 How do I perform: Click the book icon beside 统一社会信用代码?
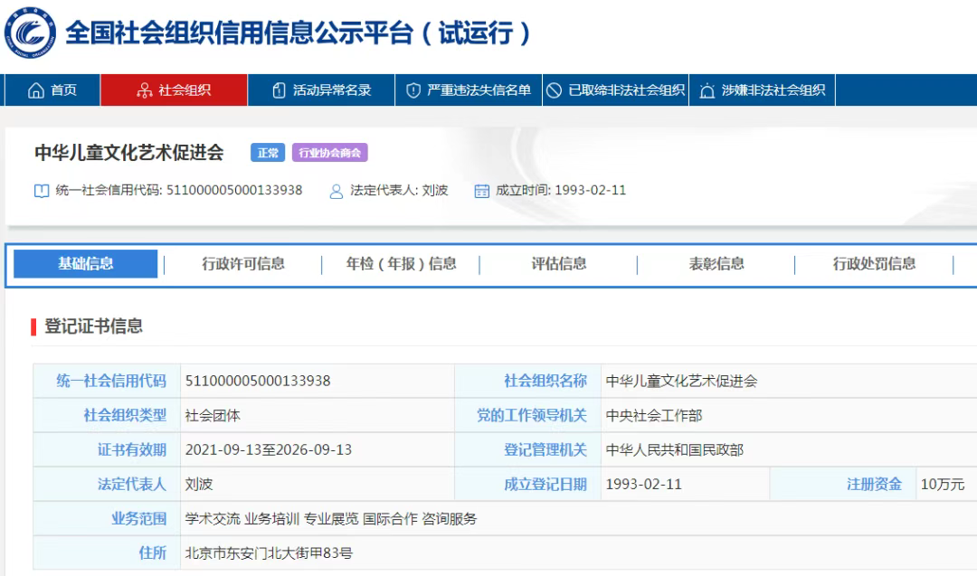pos(41,191)
